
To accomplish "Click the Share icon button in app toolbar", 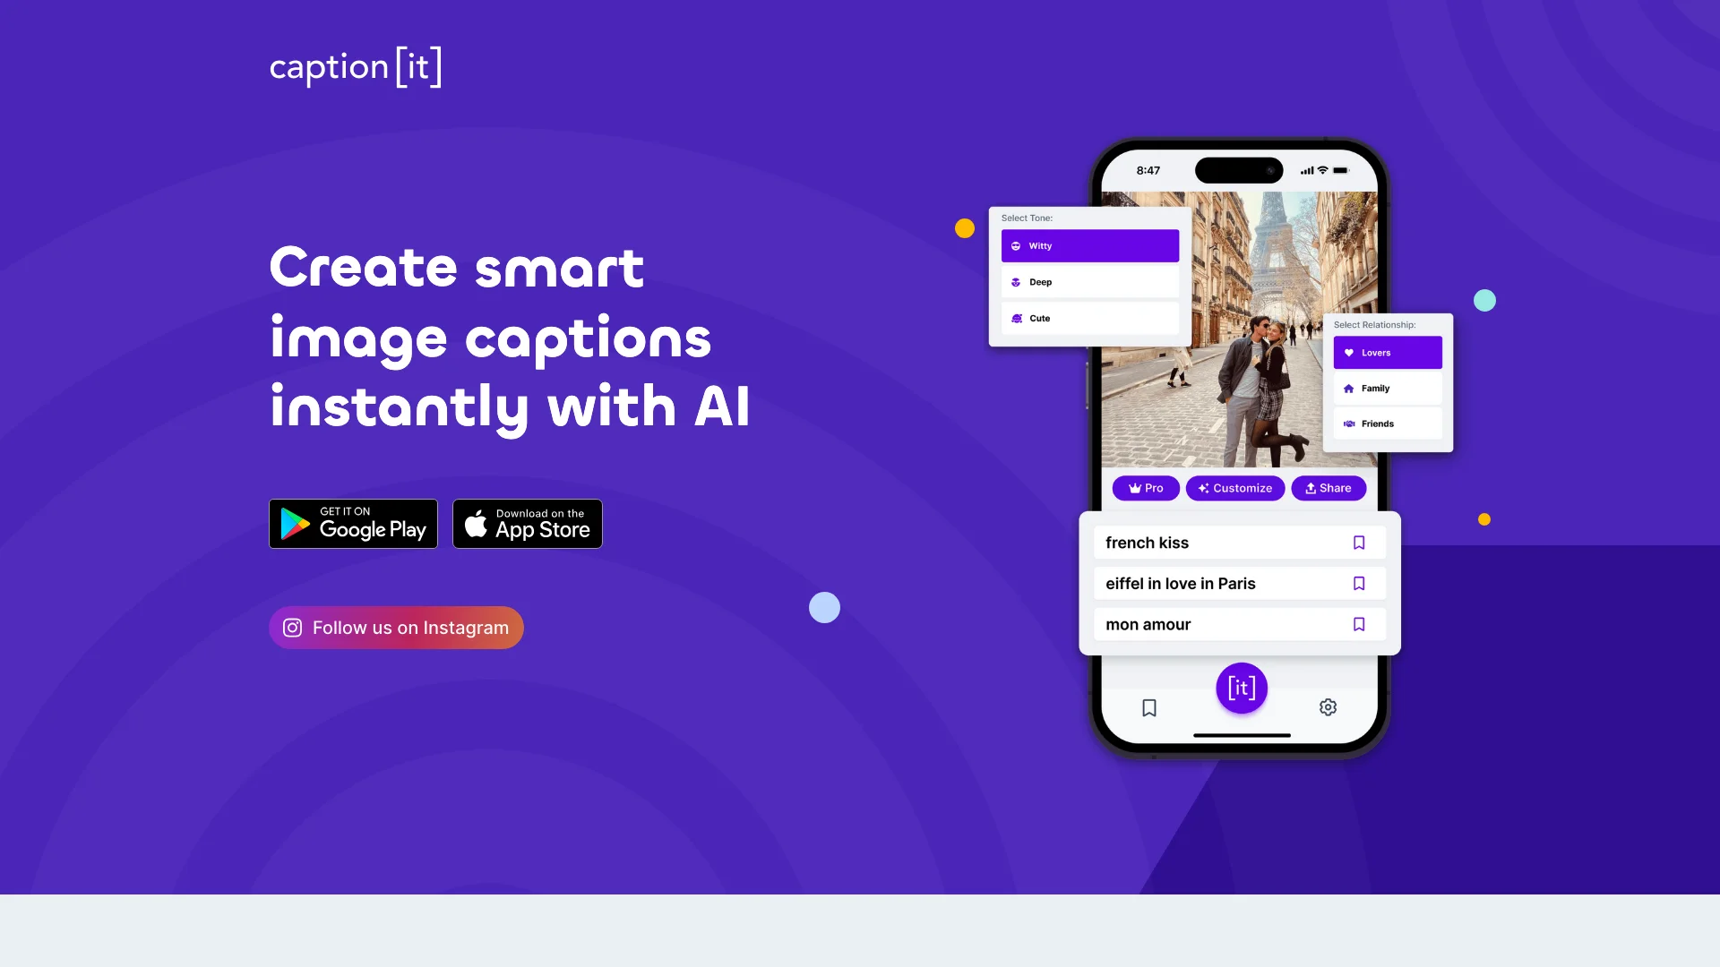I will [x=1327, y=488].
